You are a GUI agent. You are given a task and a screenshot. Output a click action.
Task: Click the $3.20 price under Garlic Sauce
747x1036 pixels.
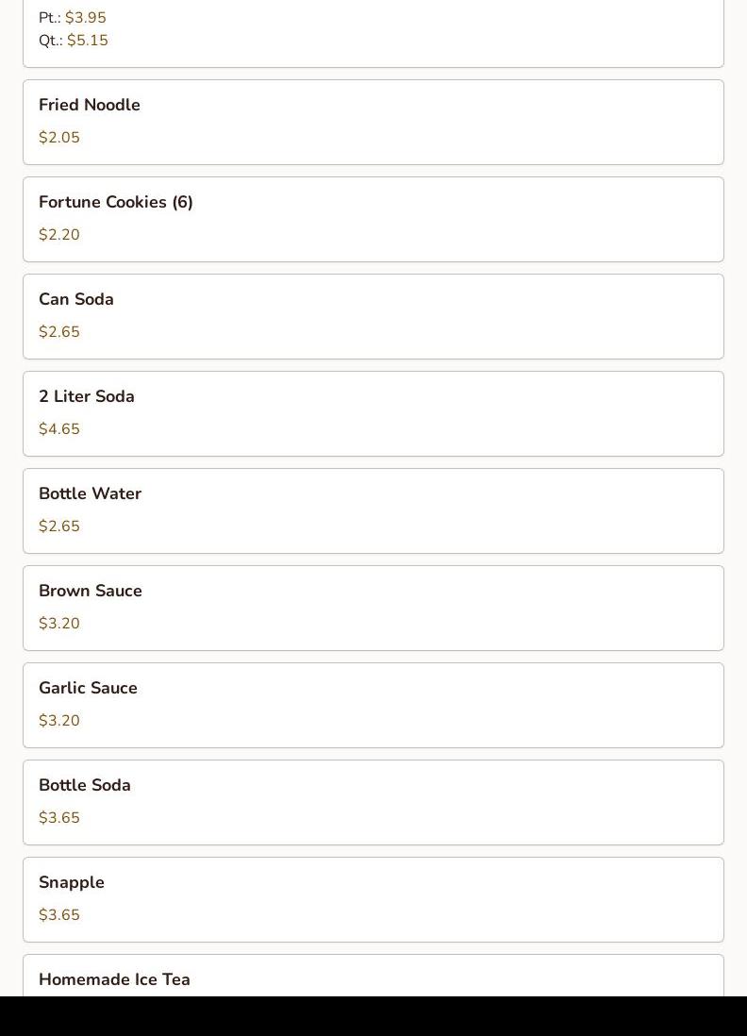click(x=59, y=720)
